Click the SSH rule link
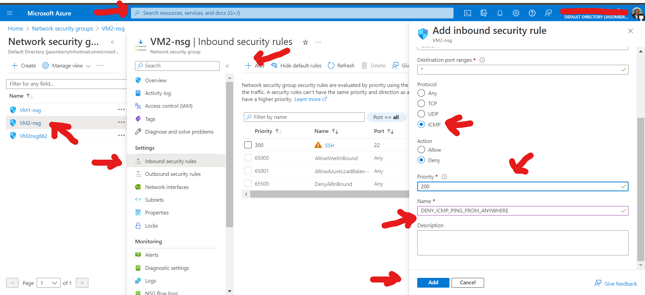 coord(329,145)
